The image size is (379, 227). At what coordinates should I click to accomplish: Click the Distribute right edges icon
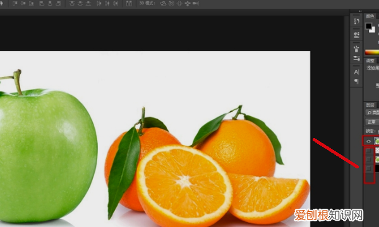[x=116, y=3]
